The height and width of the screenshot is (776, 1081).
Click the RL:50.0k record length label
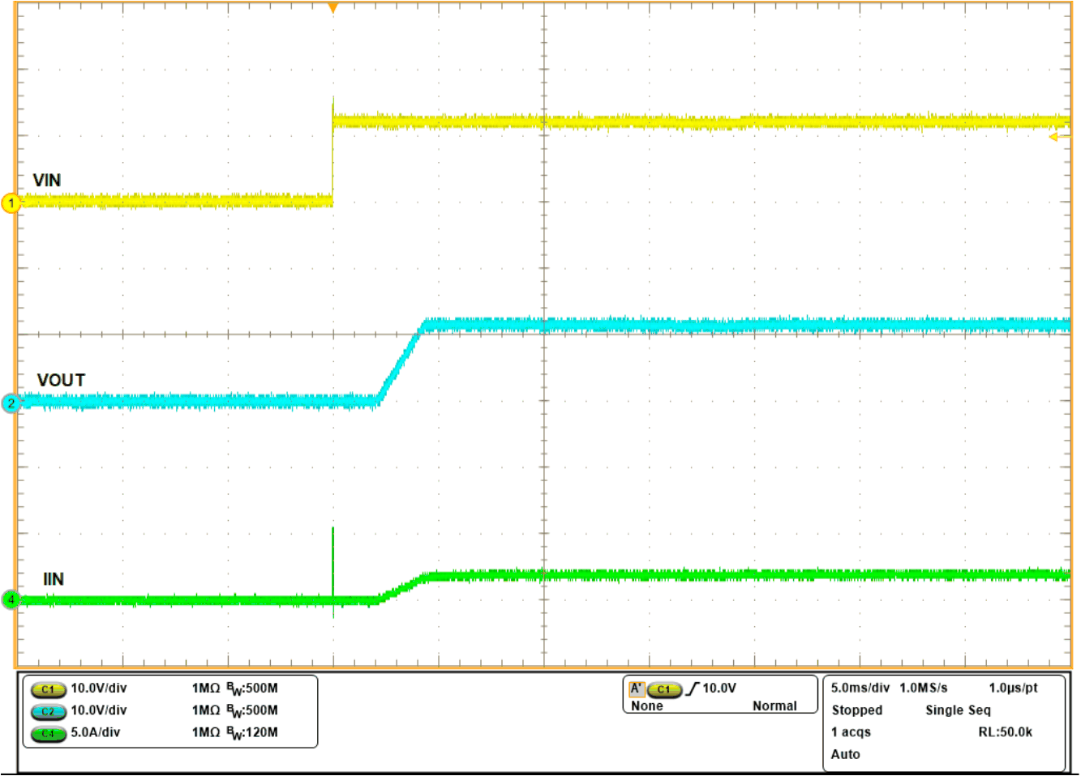[x=1006, y=732]
